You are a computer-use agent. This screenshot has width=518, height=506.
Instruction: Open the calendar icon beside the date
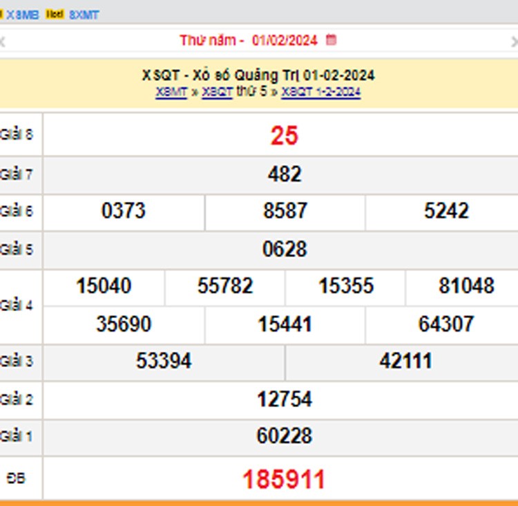pyautogui.click(x=331, y=40)
